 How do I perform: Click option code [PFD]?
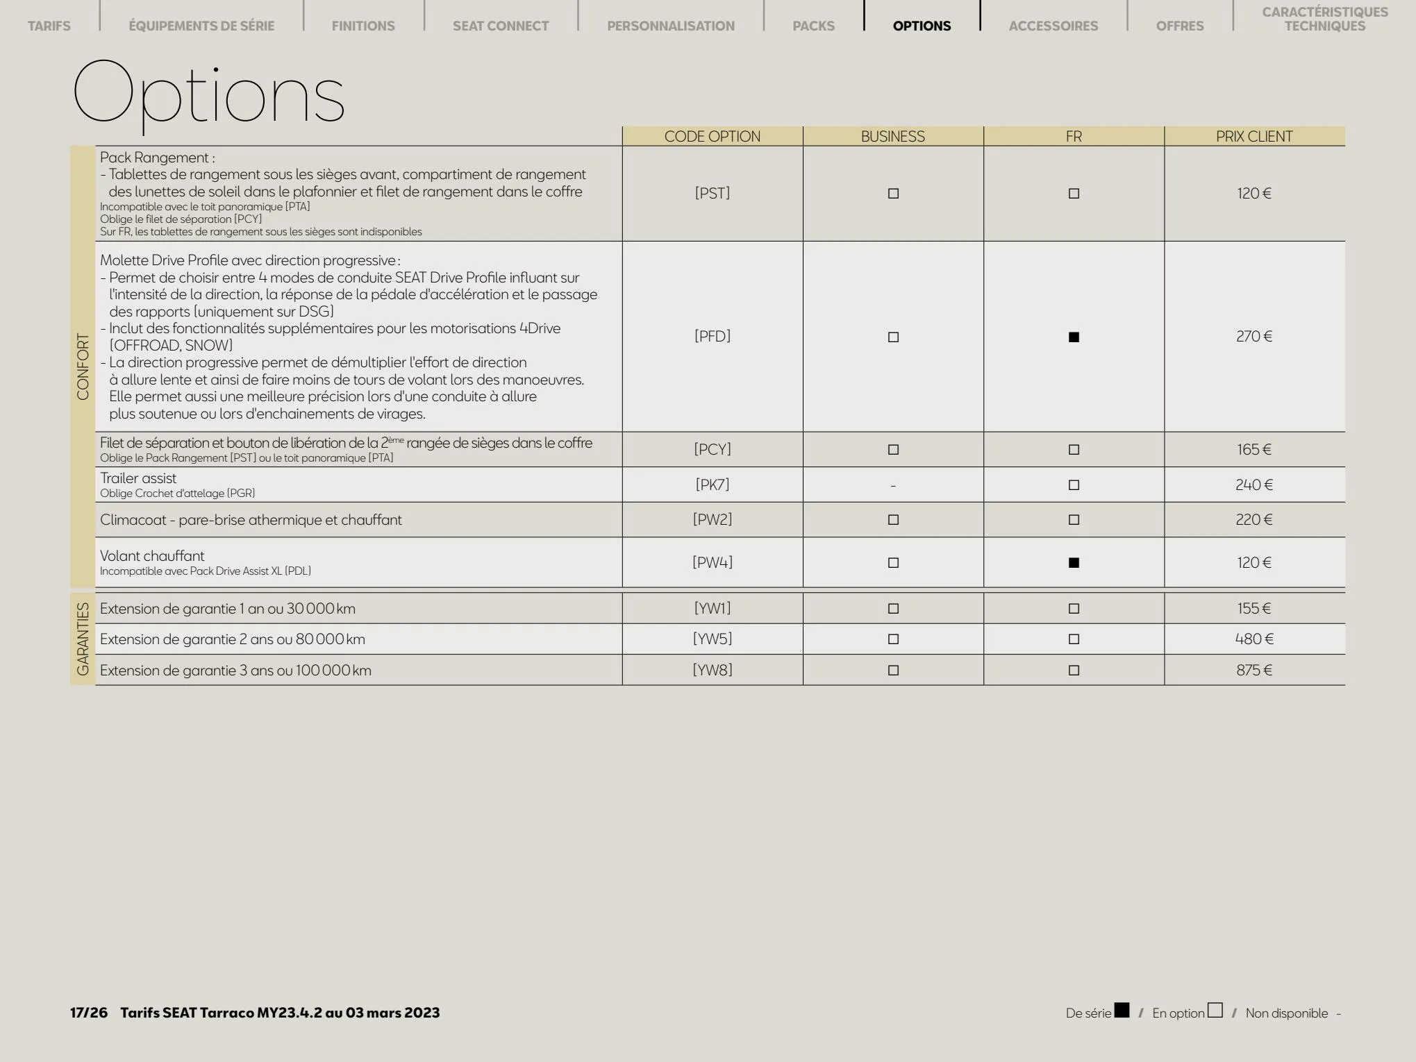coord(713,337)
